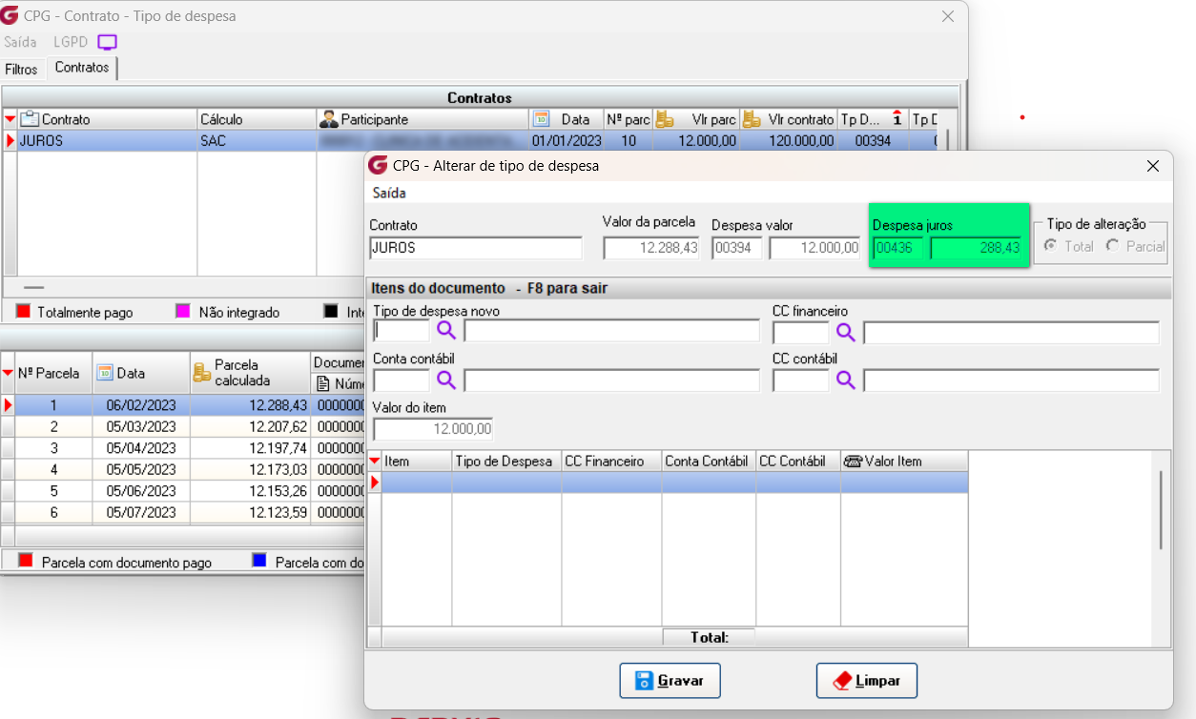Switch to the Filtros tab
The width and height of the screenshot is (1196, 719).
pyautogui.click(x=21, y=69)
